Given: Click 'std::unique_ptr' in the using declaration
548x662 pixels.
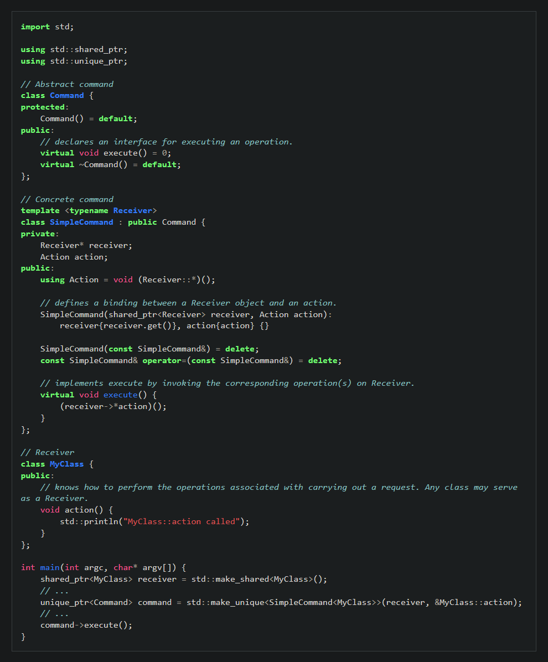Looking at the screenshot, I should tap(89, 61).
